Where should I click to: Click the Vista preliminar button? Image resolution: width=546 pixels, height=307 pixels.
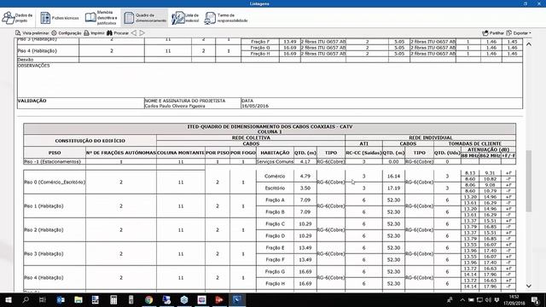32,33
